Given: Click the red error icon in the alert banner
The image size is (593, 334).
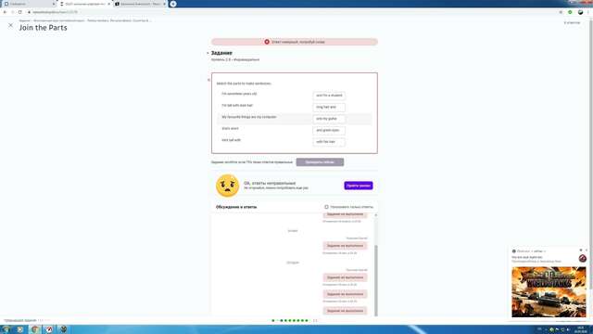Looking at the screenshot, I should (x=267, y=42).
